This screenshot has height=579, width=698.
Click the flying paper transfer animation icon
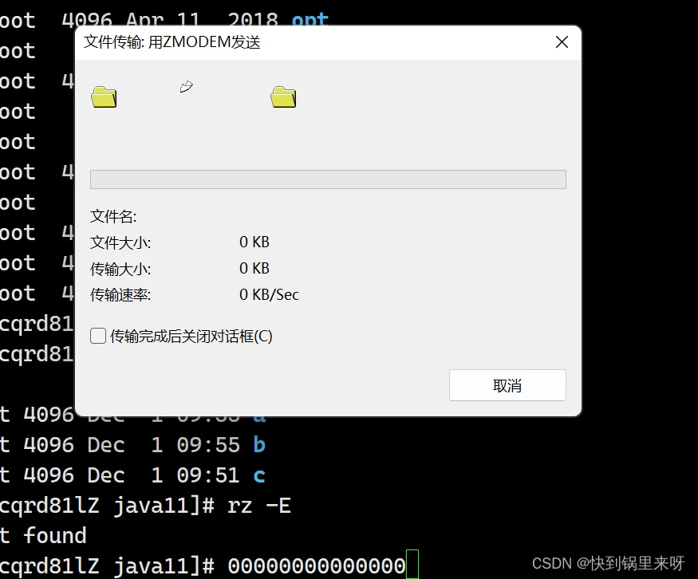pos(187,86)
